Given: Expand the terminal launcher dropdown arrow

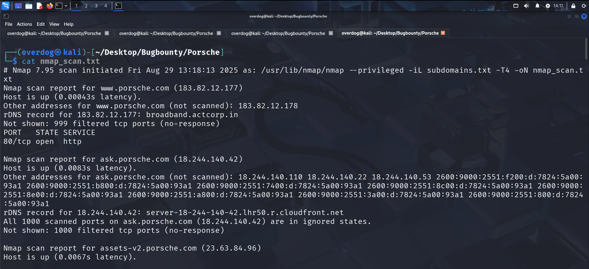Looking at the screenshot, I should [66, 6].
